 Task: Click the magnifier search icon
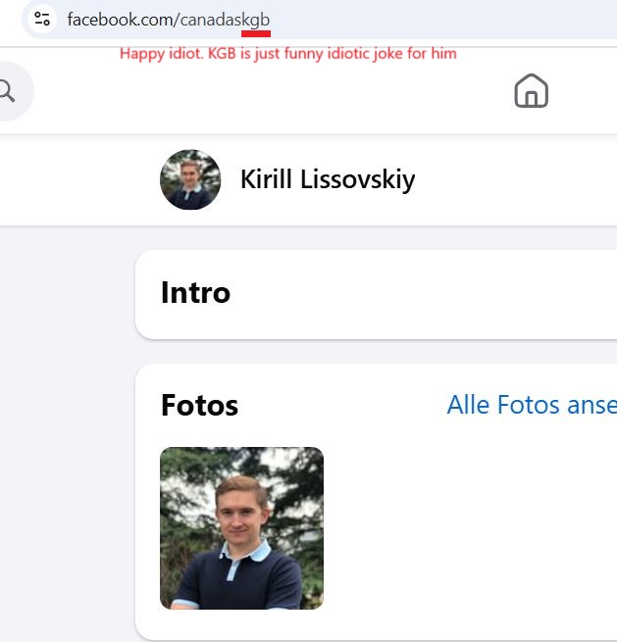click(x=7, y=91)
